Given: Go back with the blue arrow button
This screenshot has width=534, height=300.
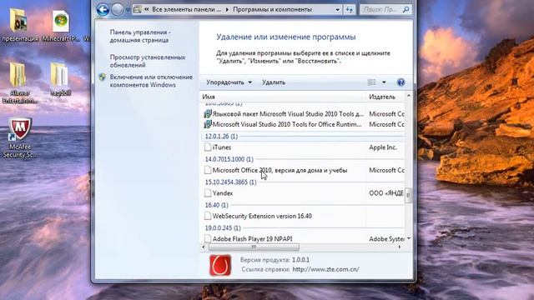Looking at the screenshot, I should click(103, 9).
